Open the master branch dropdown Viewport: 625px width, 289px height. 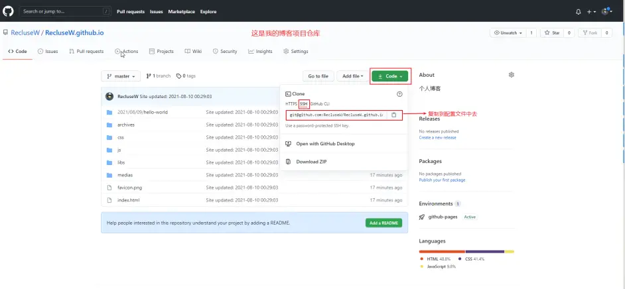[121, 76]
